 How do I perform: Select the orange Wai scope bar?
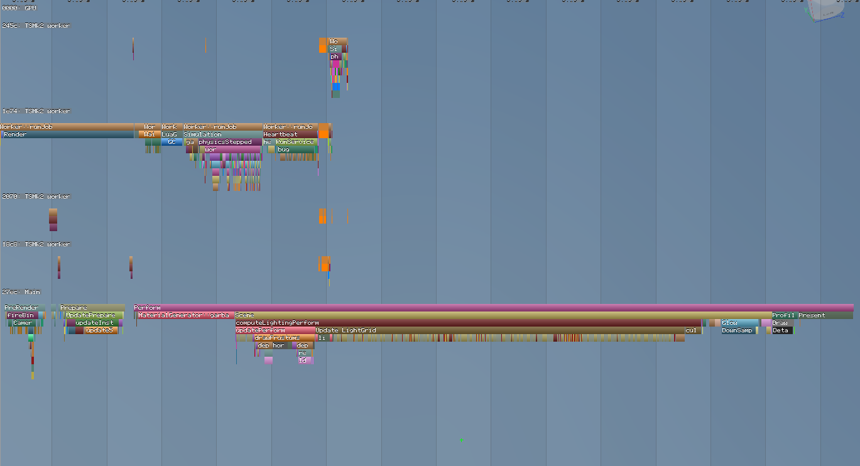pyautogui.click(x=150, y=134)
